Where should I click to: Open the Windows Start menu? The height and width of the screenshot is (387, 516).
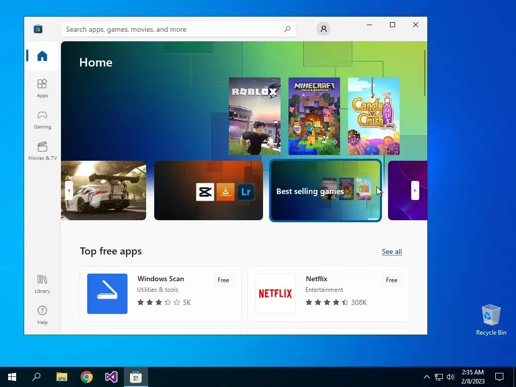[12, 377]
